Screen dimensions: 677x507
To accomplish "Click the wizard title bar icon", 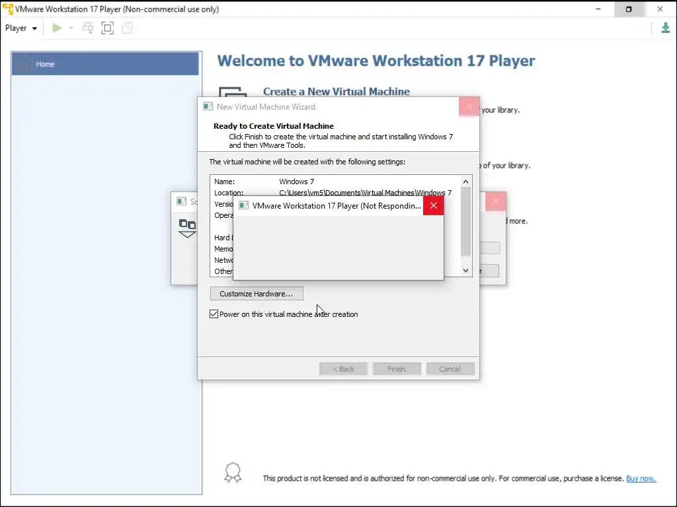I will 208,106.
